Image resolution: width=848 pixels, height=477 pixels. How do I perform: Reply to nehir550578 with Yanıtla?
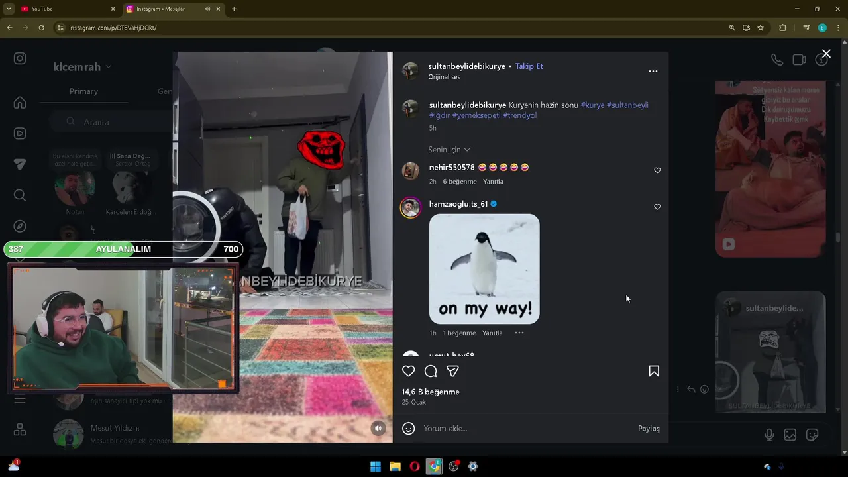493,182
